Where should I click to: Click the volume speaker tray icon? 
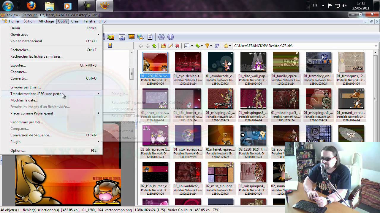pos(344,6)
